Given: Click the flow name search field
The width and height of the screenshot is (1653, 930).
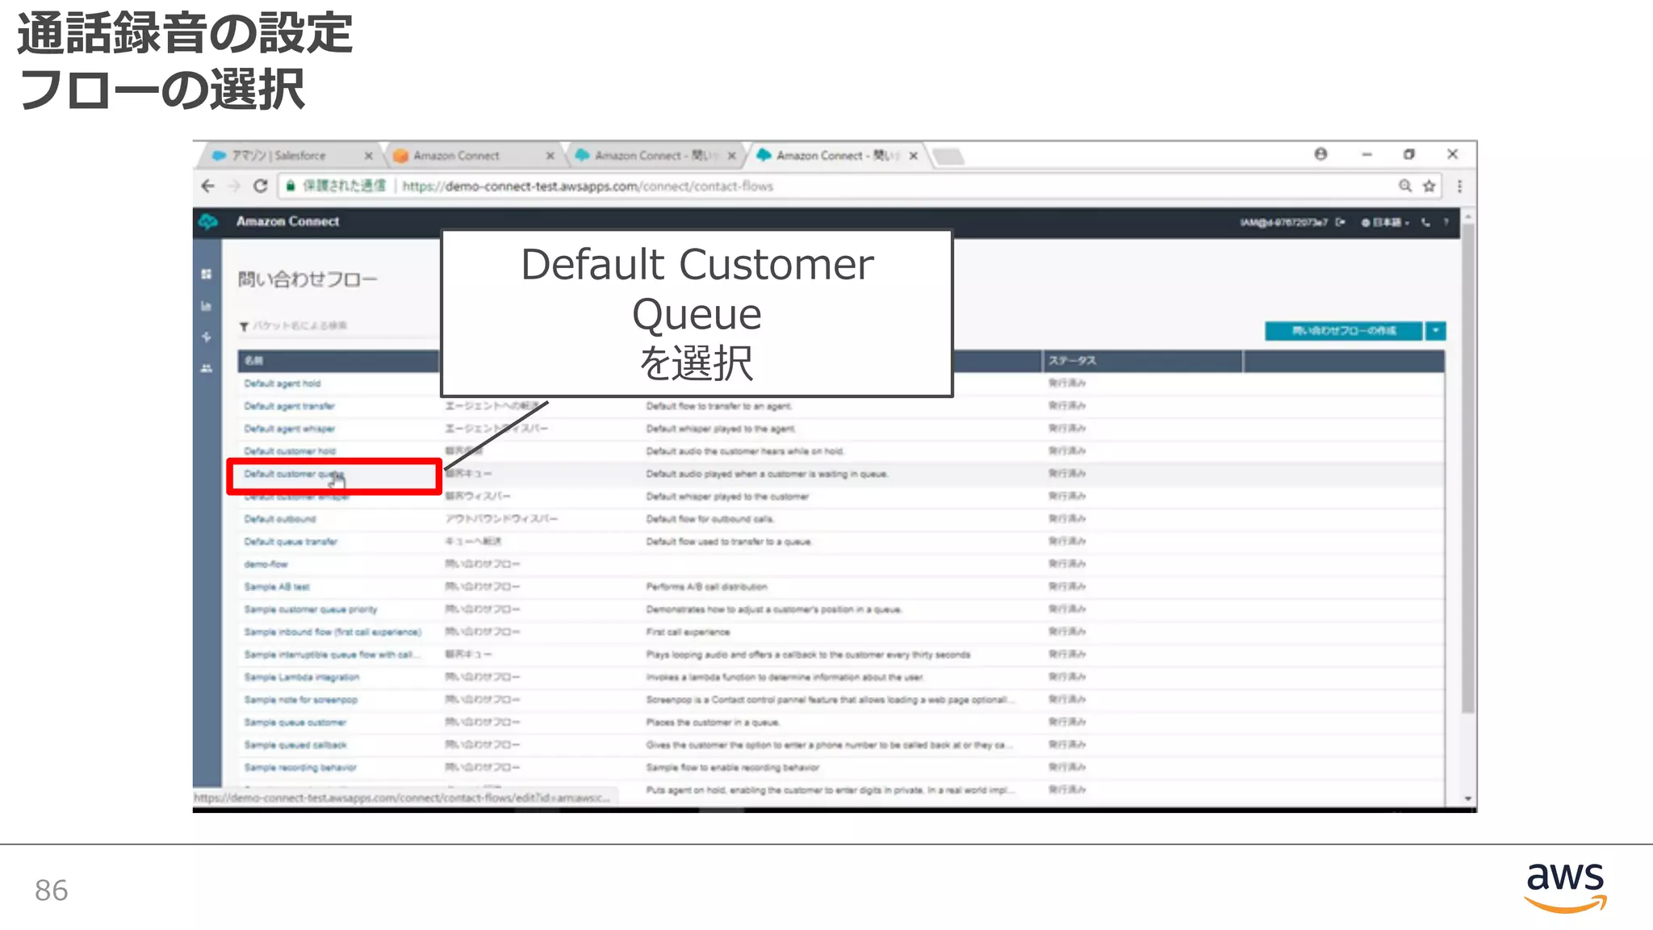Looking at the screenshot, I should pos(341,326).
